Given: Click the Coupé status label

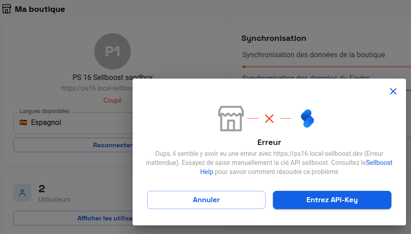Looking at the screenshot, I should tap(113, 100).
